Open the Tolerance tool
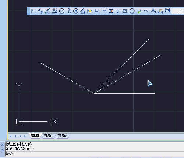Viewport: 184px width, 158px height. pyautogui.click(x=125, y=11)
